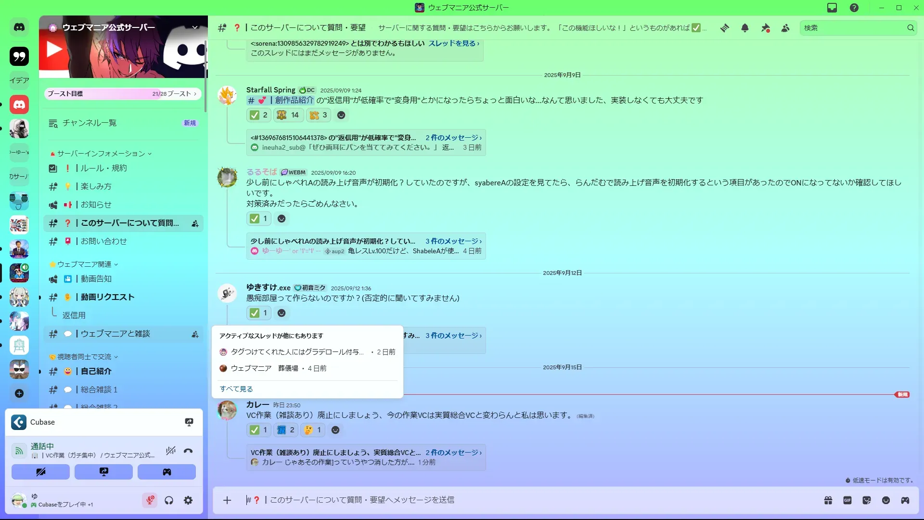
Task: Click the スレッドを見る link
Action: tap(453, 43)
